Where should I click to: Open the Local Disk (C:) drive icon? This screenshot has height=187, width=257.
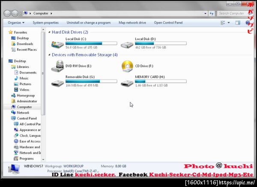[57, 44]
